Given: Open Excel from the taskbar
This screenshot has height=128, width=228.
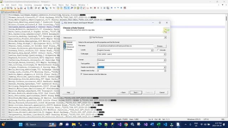Looking at the screenshot, I should pyautogui.click(x=159, y=124).
